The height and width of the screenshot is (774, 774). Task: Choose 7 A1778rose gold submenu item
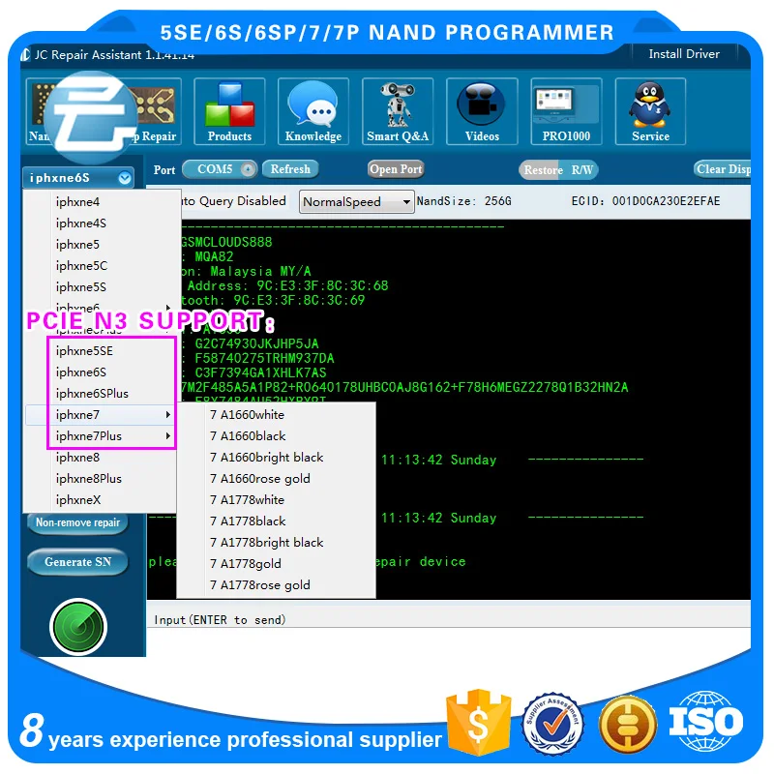pos(277,585)
